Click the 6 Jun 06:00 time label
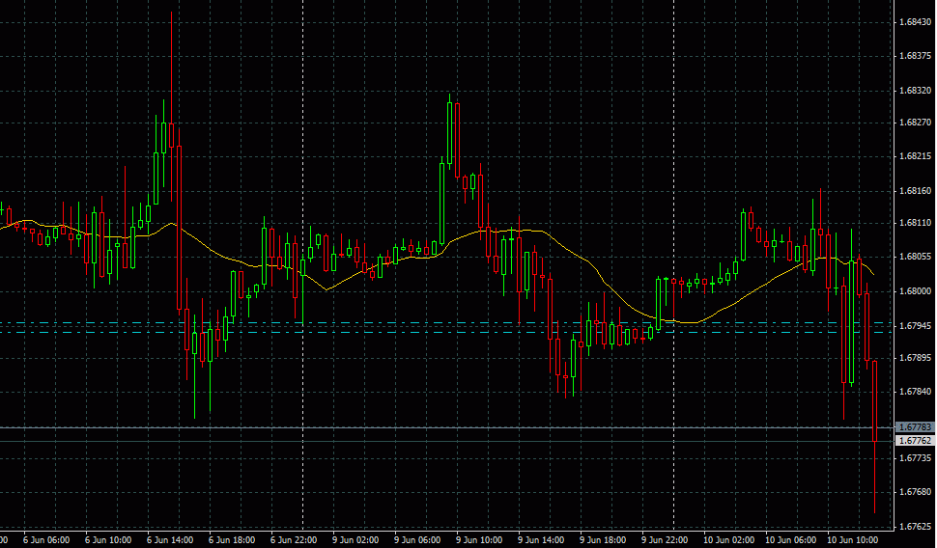Viewport: 937px width, 548px height. click(46, 540)
